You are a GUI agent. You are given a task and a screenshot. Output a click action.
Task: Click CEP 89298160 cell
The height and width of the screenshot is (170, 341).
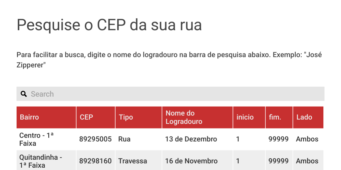[x=95, y=161]
